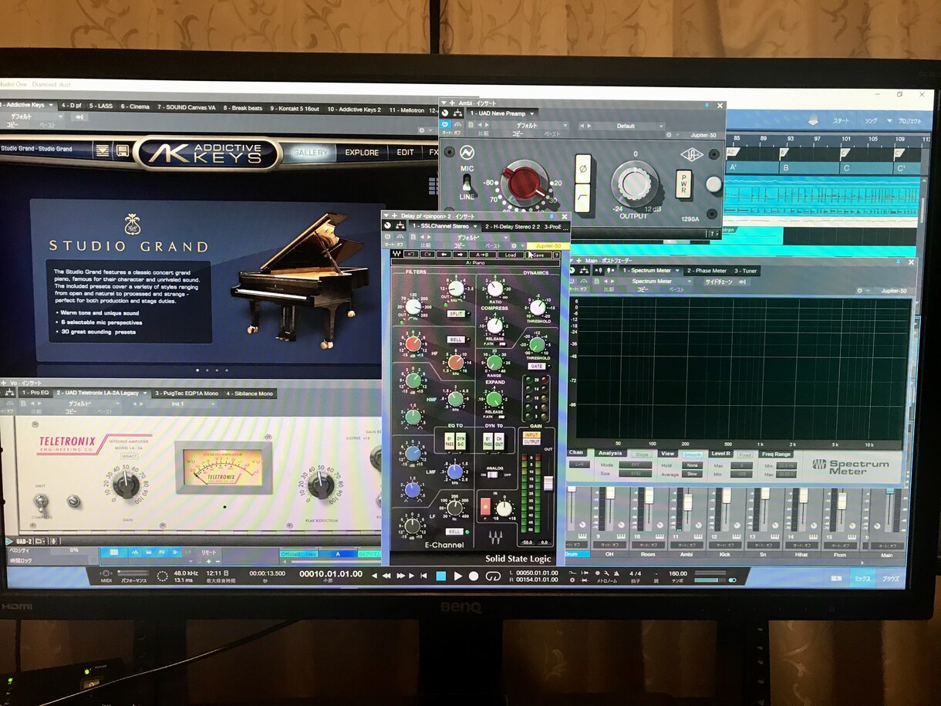
Task: Click Load in SSL plugin toolbar
Action: pos(510,255)
